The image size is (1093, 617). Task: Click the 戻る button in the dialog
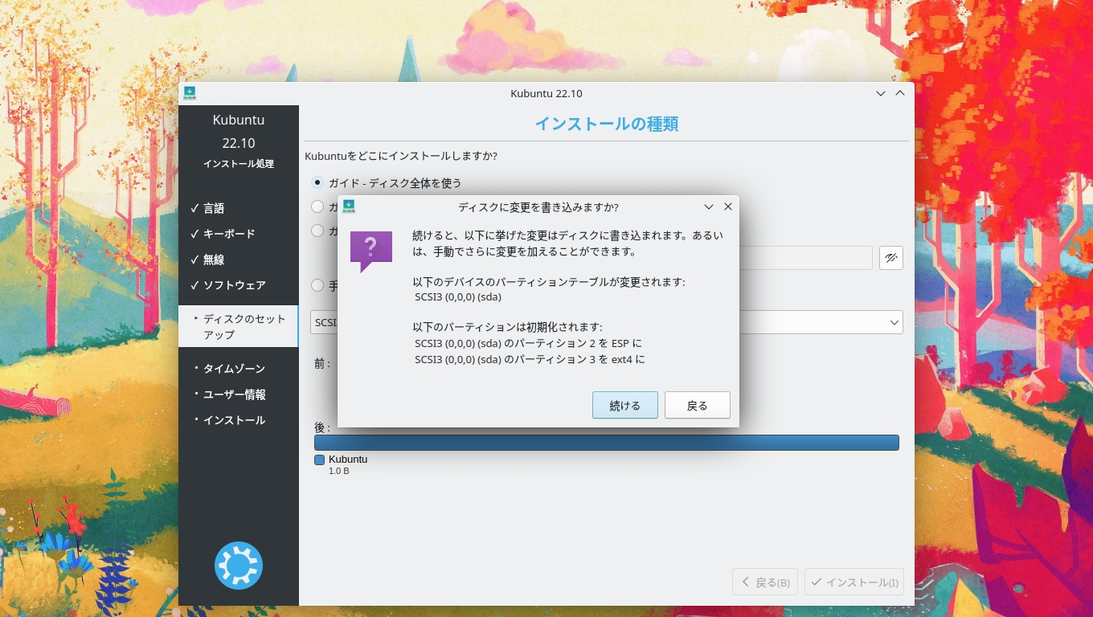coord(698,405)
